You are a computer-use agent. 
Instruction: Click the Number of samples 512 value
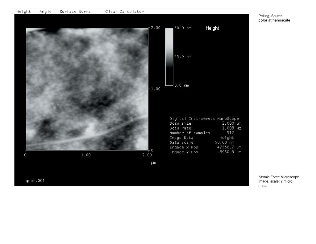point(230,133)
